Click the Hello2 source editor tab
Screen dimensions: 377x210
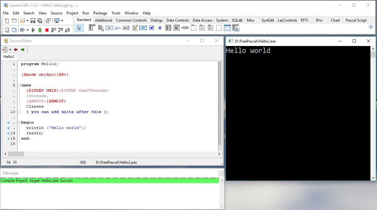point(9,57)
